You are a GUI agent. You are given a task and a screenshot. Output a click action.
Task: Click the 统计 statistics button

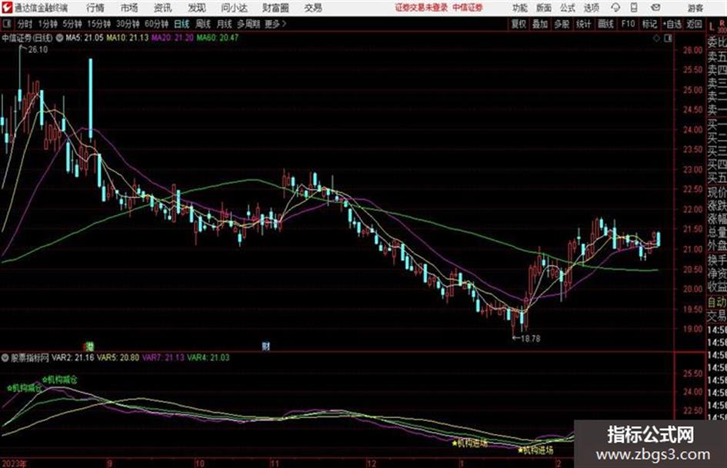[584, 24]
